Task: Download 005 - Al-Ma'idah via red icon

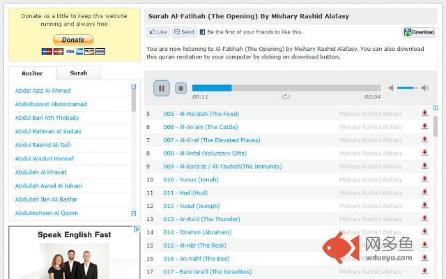Action: (424, 113)
